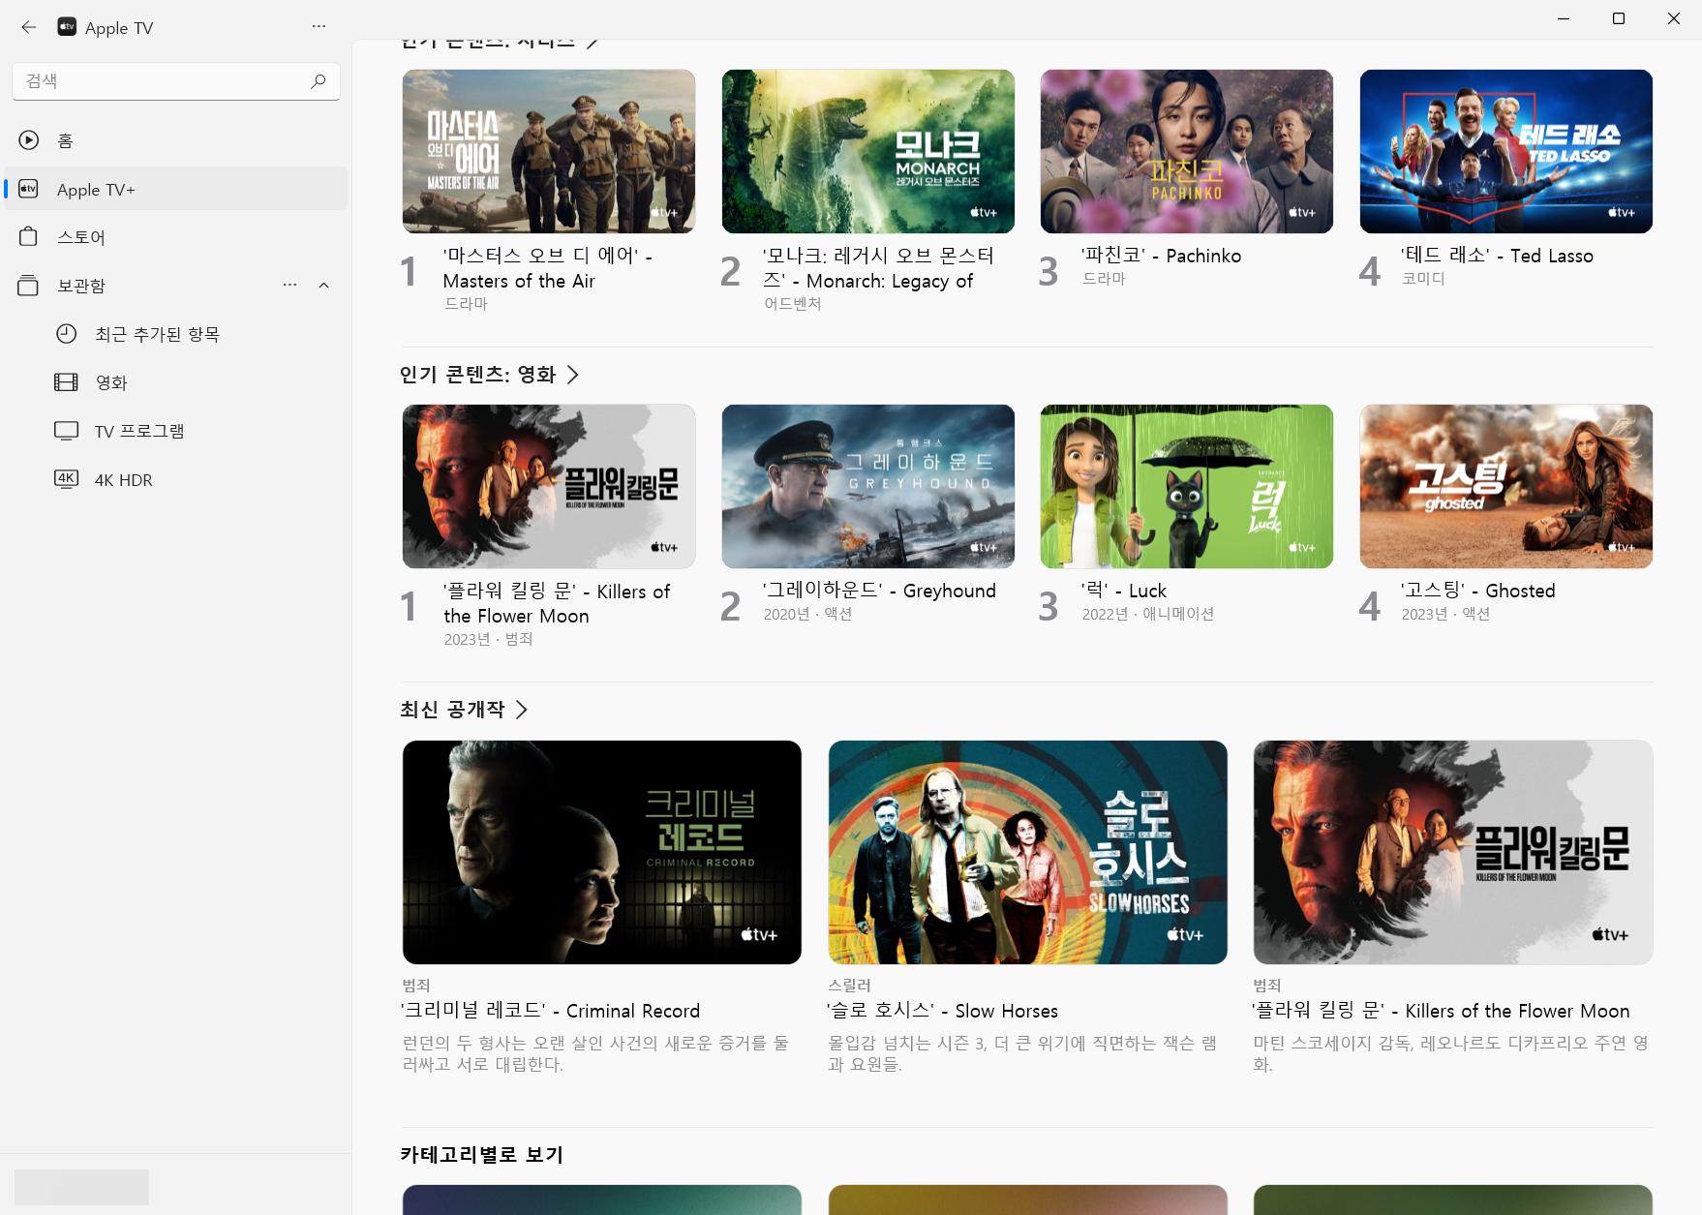Select Apple TV+ in the sidebar
This screenshot has height=1215, width=1702.
click(x=175, y=189)
